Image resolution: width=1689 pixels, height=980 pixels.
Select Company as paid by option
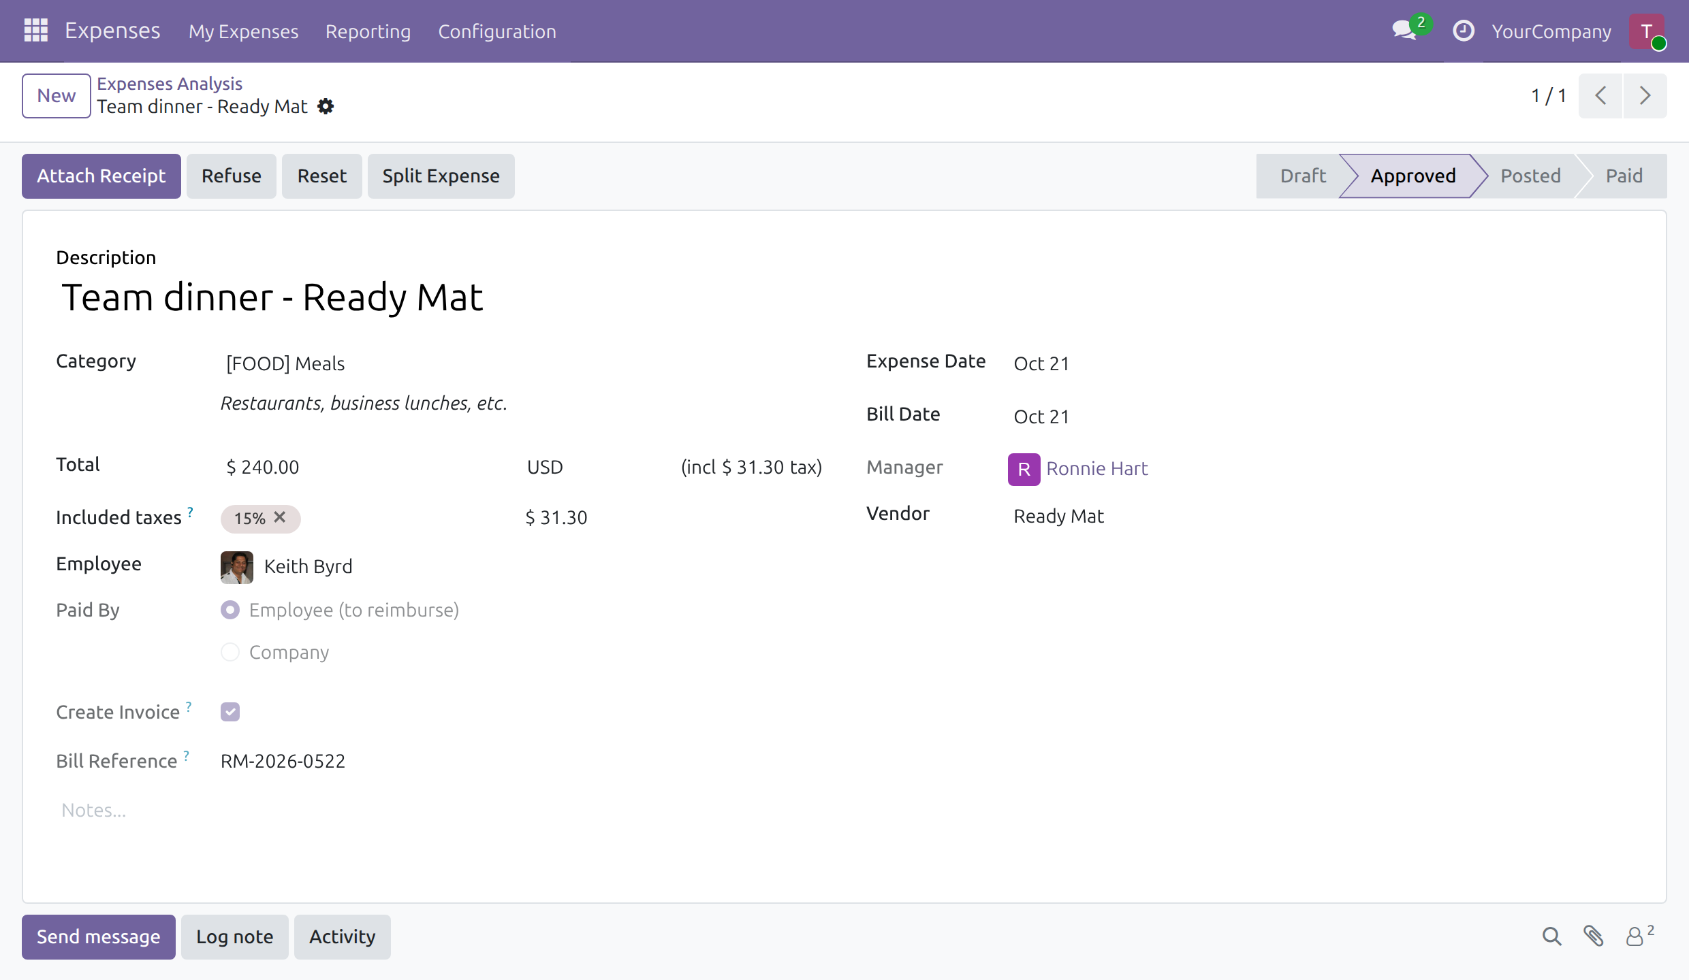tap(230, 652)
